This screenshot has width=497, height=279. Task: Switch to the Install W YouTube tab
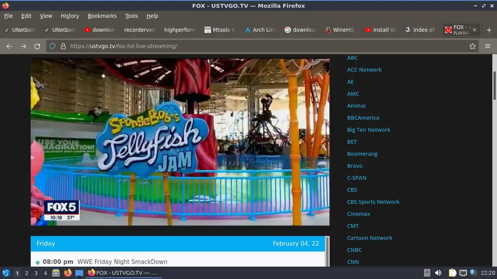pos(380,30)
